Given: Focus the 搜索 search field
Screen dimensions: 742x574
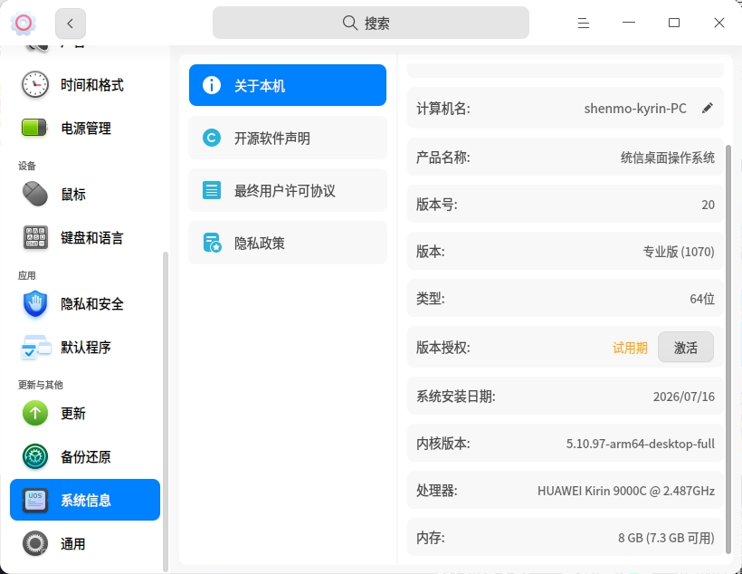Looking at the screenshot, I should (x=370, y=23).
